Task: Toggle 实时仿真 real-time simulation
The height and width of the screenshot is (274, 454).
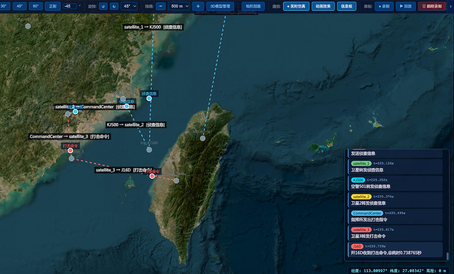Action: (296, 6)
